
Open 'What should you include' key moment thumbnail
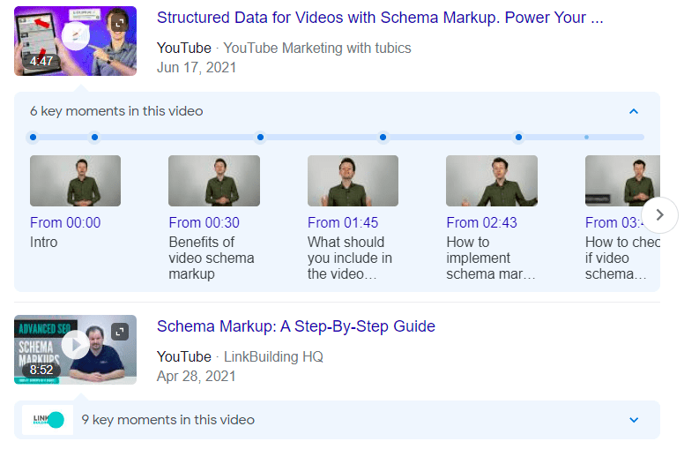pos(353,181)
